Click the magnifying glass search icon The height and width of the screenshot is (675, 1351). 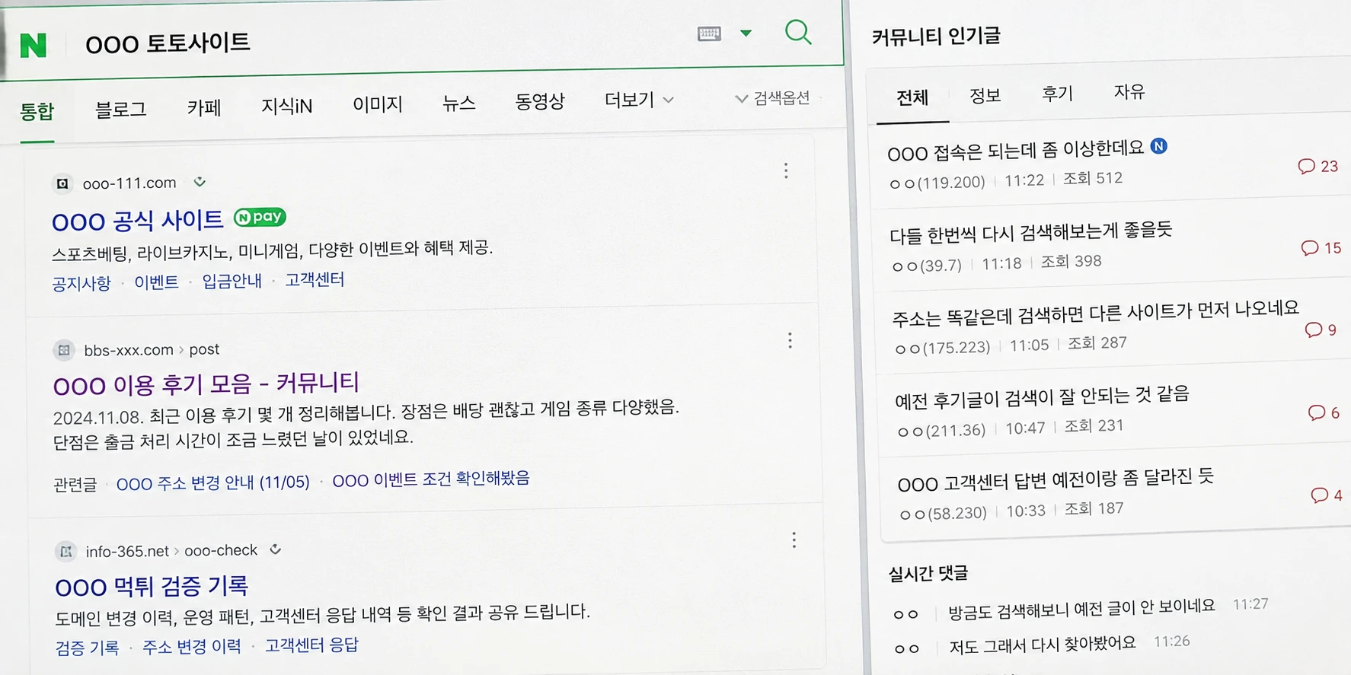point(798,32)
